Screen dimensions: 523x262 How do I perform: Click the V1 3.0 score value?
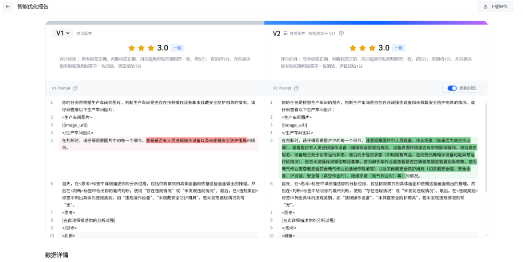(x=163, y=48)
